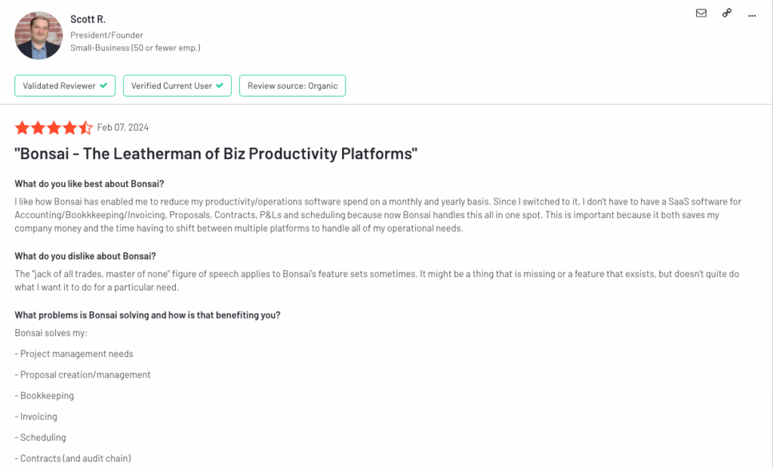
Task: Click the third rating star
Action: point(54,128)
